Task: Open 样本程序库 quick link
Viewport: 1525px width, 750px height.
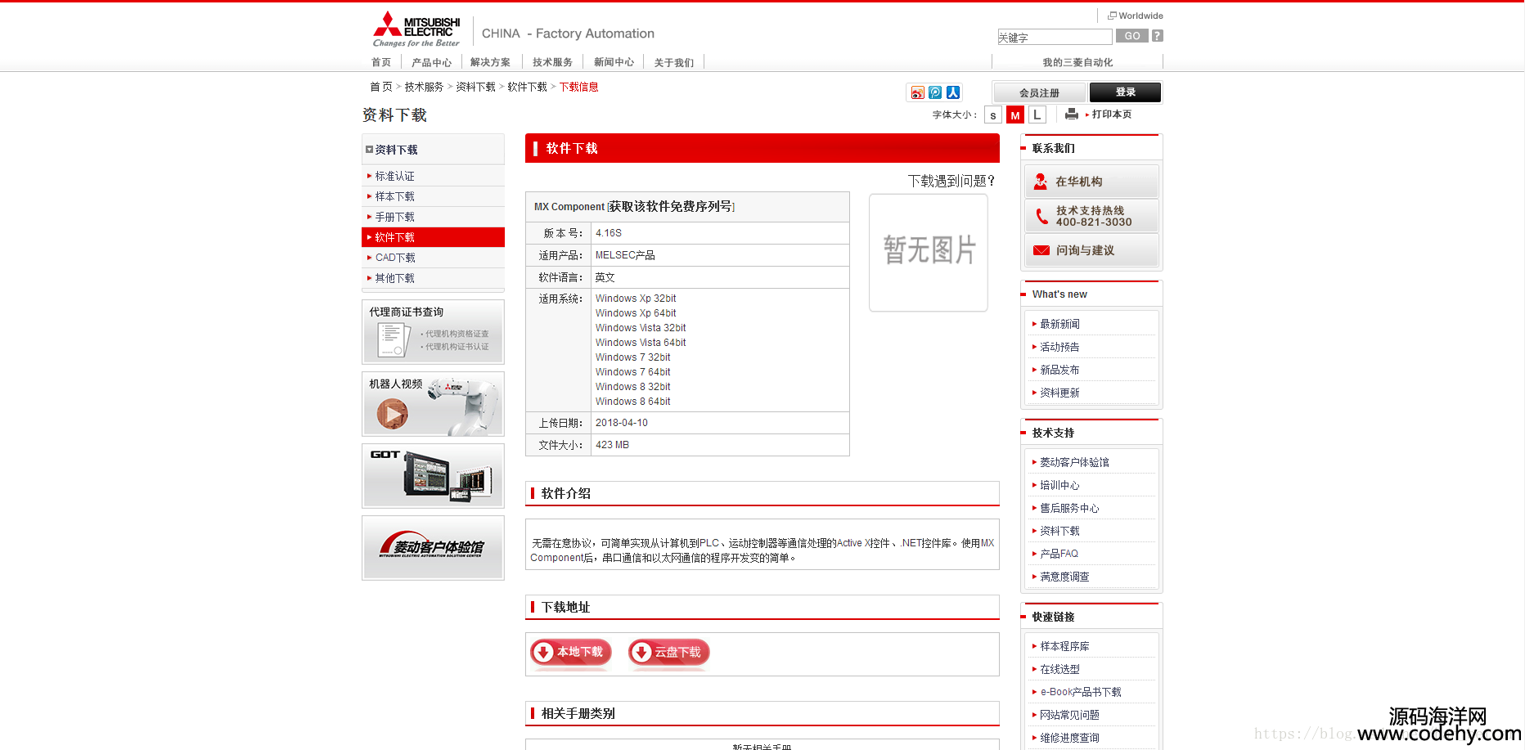Action: point(1064,646)
